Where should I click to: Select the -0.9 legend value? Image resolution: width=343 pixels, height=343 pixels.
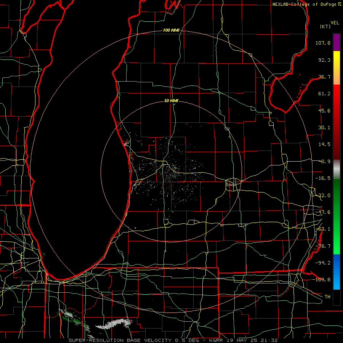(x=324, y=162)
